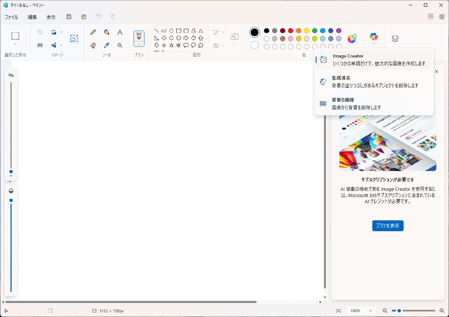Select the Brush tool
The height and width of the screenshot is (317, 449).
(x=139, y=36)
